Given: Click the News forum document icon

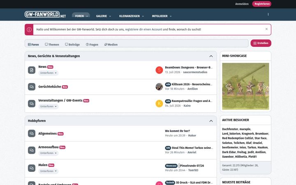Looking at the screenshot, I should coord(32,70).
